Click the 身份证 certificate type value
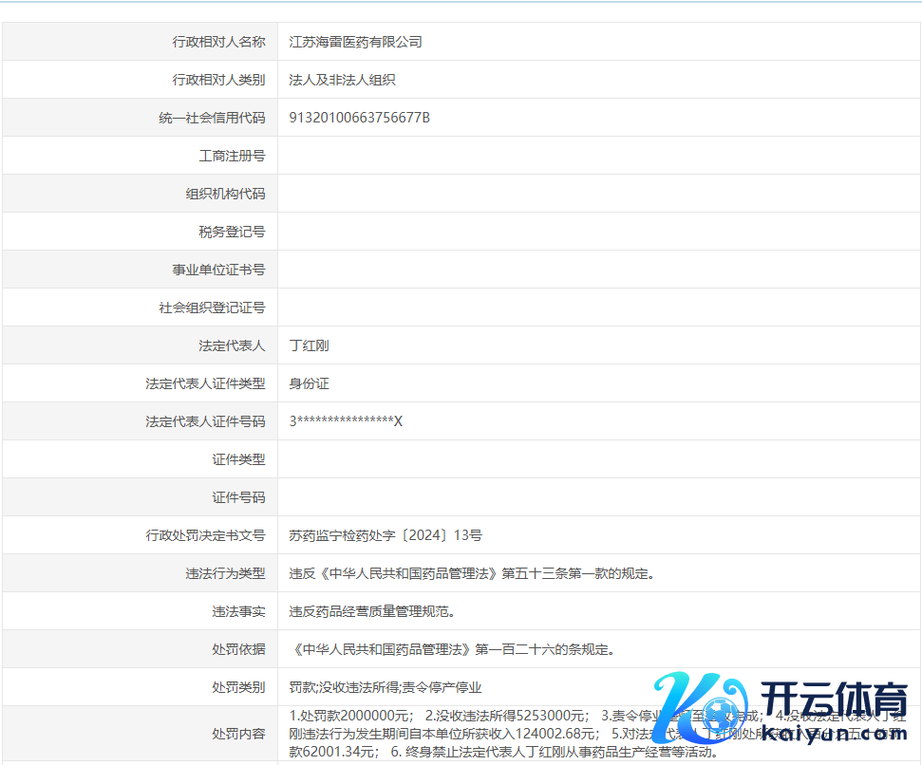Viewport: 922px width, 765px height. click(x=309, y=383)
